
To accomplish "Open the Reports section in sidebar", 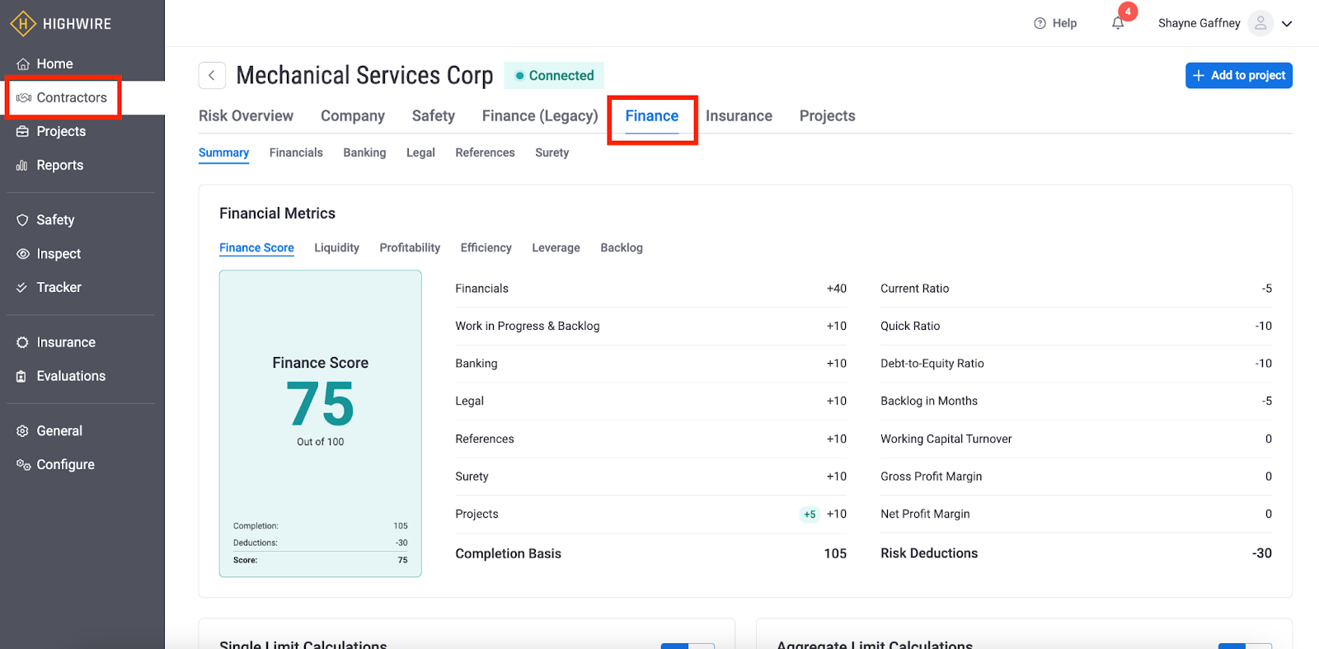I will point(59,165).
